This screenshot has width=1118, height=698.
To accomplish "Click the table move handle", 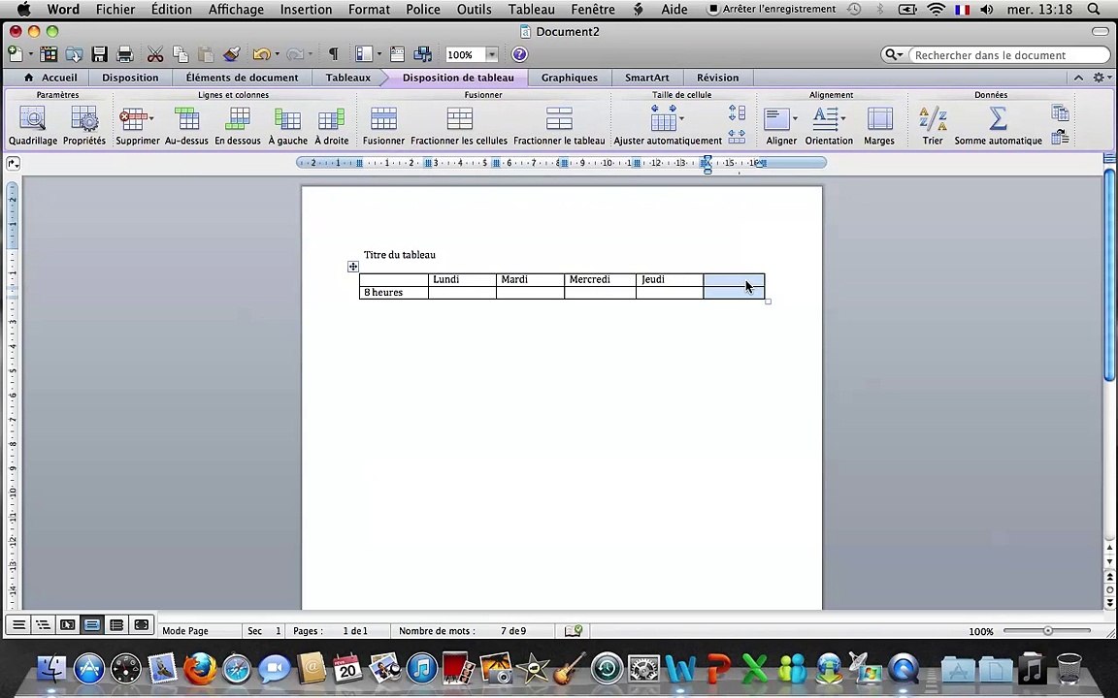I will (x=353, y=267).
